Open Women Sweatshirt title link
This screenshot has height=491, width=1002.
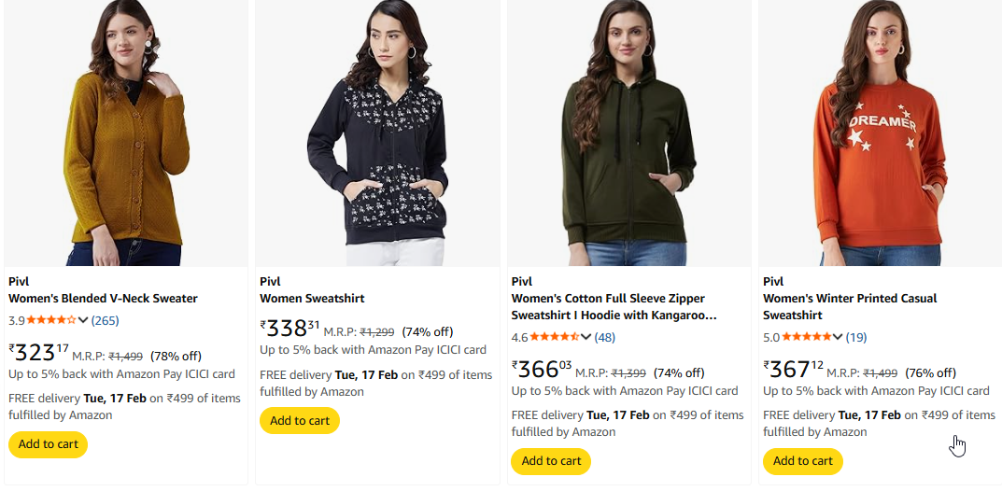(x=312, y=299)
